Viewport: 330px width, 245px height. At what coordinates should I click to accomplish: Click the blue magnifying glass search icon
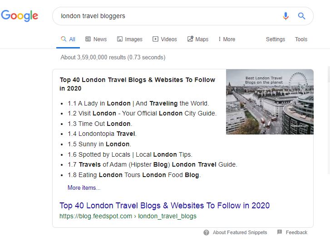301,16
